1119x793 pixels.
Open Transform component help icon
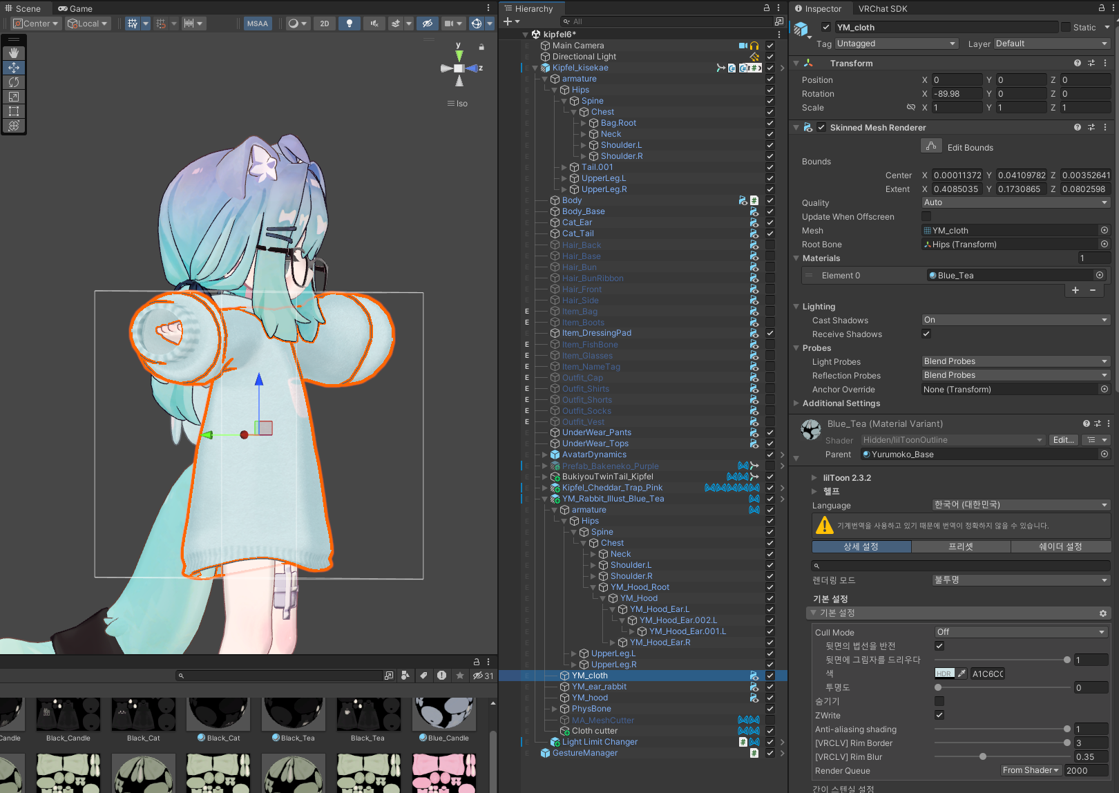point(1078,63)
